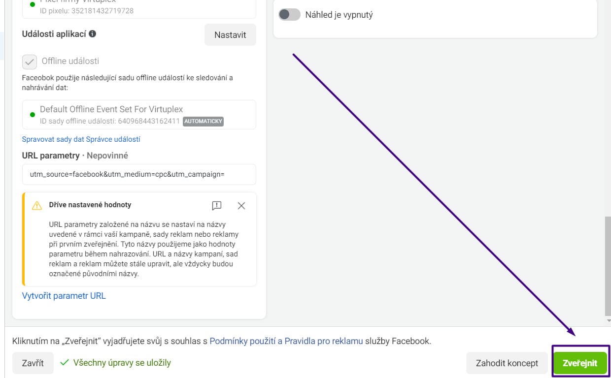Enable the Náhled je vypnutý switch

click(x=289, y=15)
